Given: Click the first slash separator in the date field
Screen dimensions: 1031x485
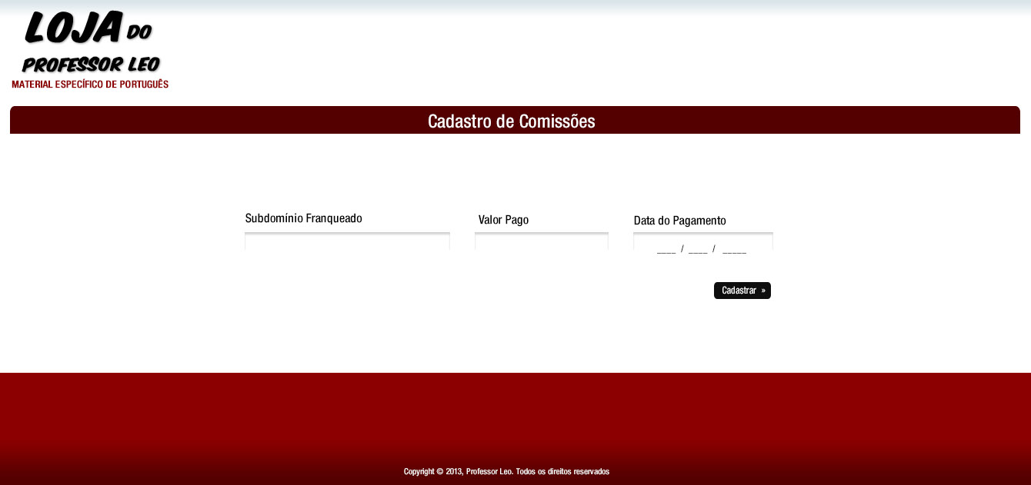Looking at the screenshot, I should click(682, 249).
